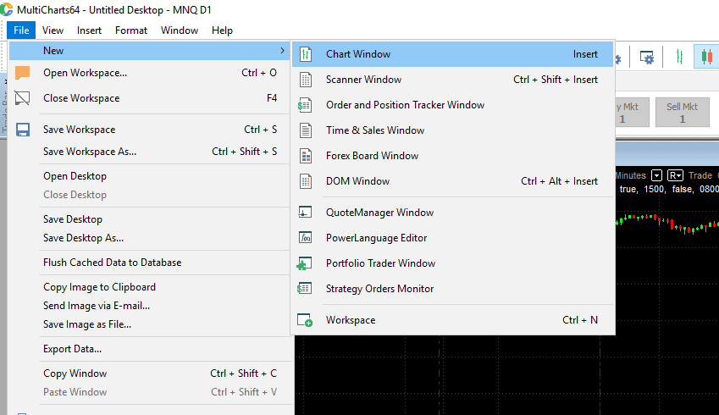
Task: Click the Forex Board Window icon
Action: (306, 156)
